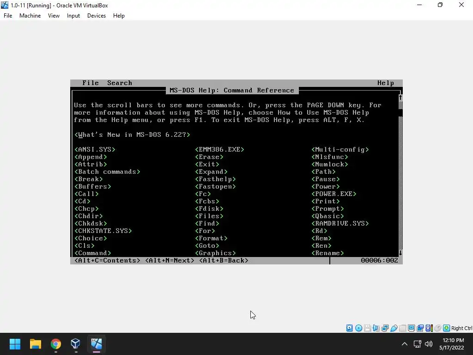
Task: Click the scrollbar thumb in MS-DOS Help
Action: pyautogui.click(x=400, y=113)
